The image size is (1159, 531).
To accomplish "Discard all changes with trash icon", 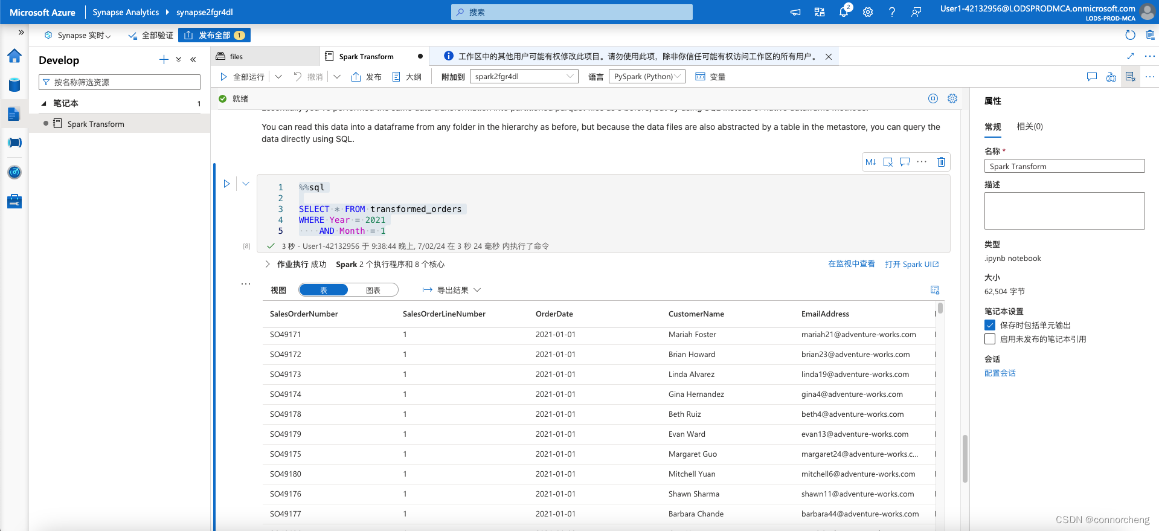I will [x=1150, y=35].
